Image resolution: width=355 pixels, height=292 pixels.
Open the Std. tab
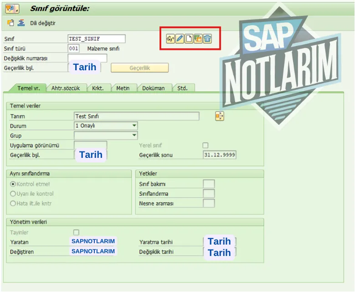pyautogui.click(x=182, y=88)
